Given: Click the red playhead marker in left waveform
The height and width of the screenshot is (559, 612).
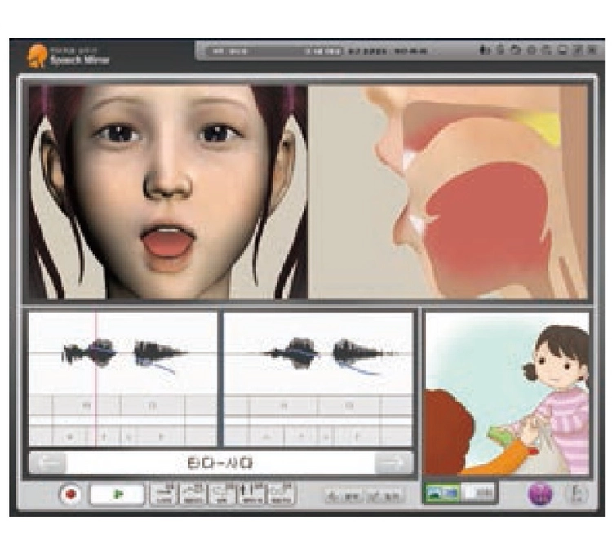Looking at the screenshot, I should point(95,353).
